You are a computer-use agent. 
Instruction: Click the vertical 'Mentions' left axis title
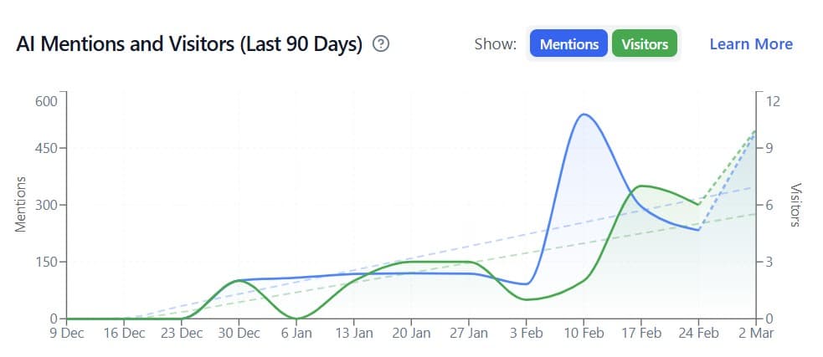[22, 203]
